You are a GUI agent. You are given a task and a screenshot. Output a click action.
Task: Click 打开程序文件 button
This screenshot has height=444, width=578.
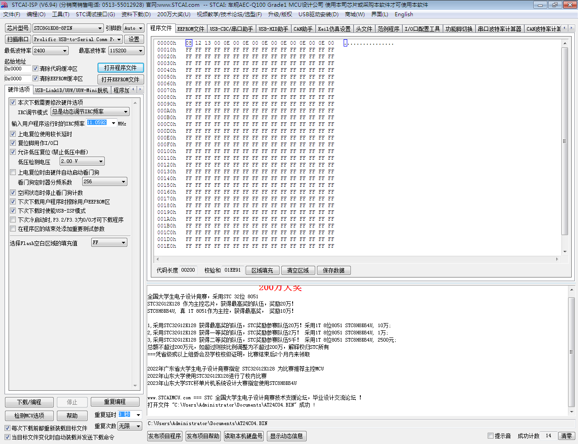coord(121,68)
